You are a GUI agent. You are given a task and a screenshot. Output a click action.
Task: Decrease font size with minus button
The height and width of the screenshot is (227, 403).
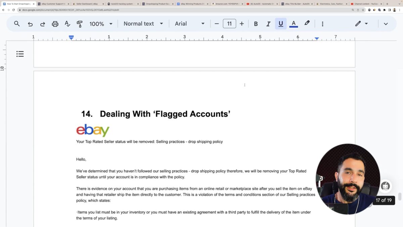click(217, 24)
